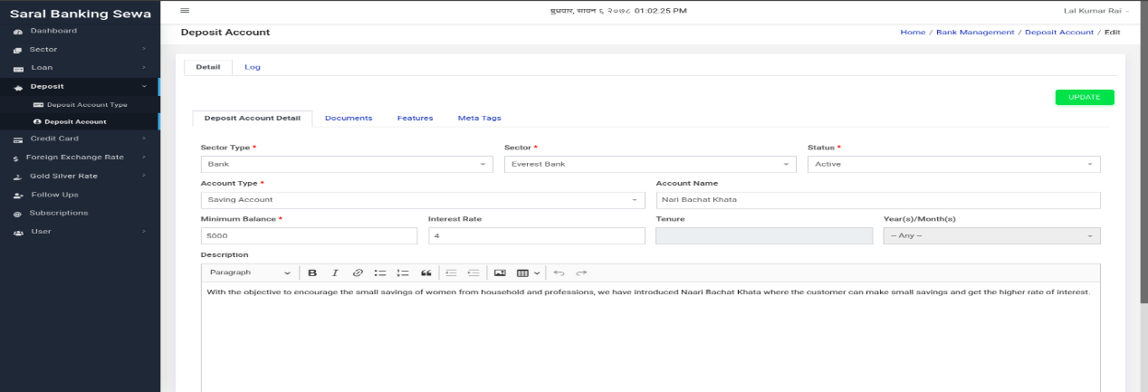Image resolution: width=1148 pixels, height=392 pixels.
Task: Click the Deposit piggy-bank icon in sidebar
Action: pyautogui.click(x=17, y=87)
